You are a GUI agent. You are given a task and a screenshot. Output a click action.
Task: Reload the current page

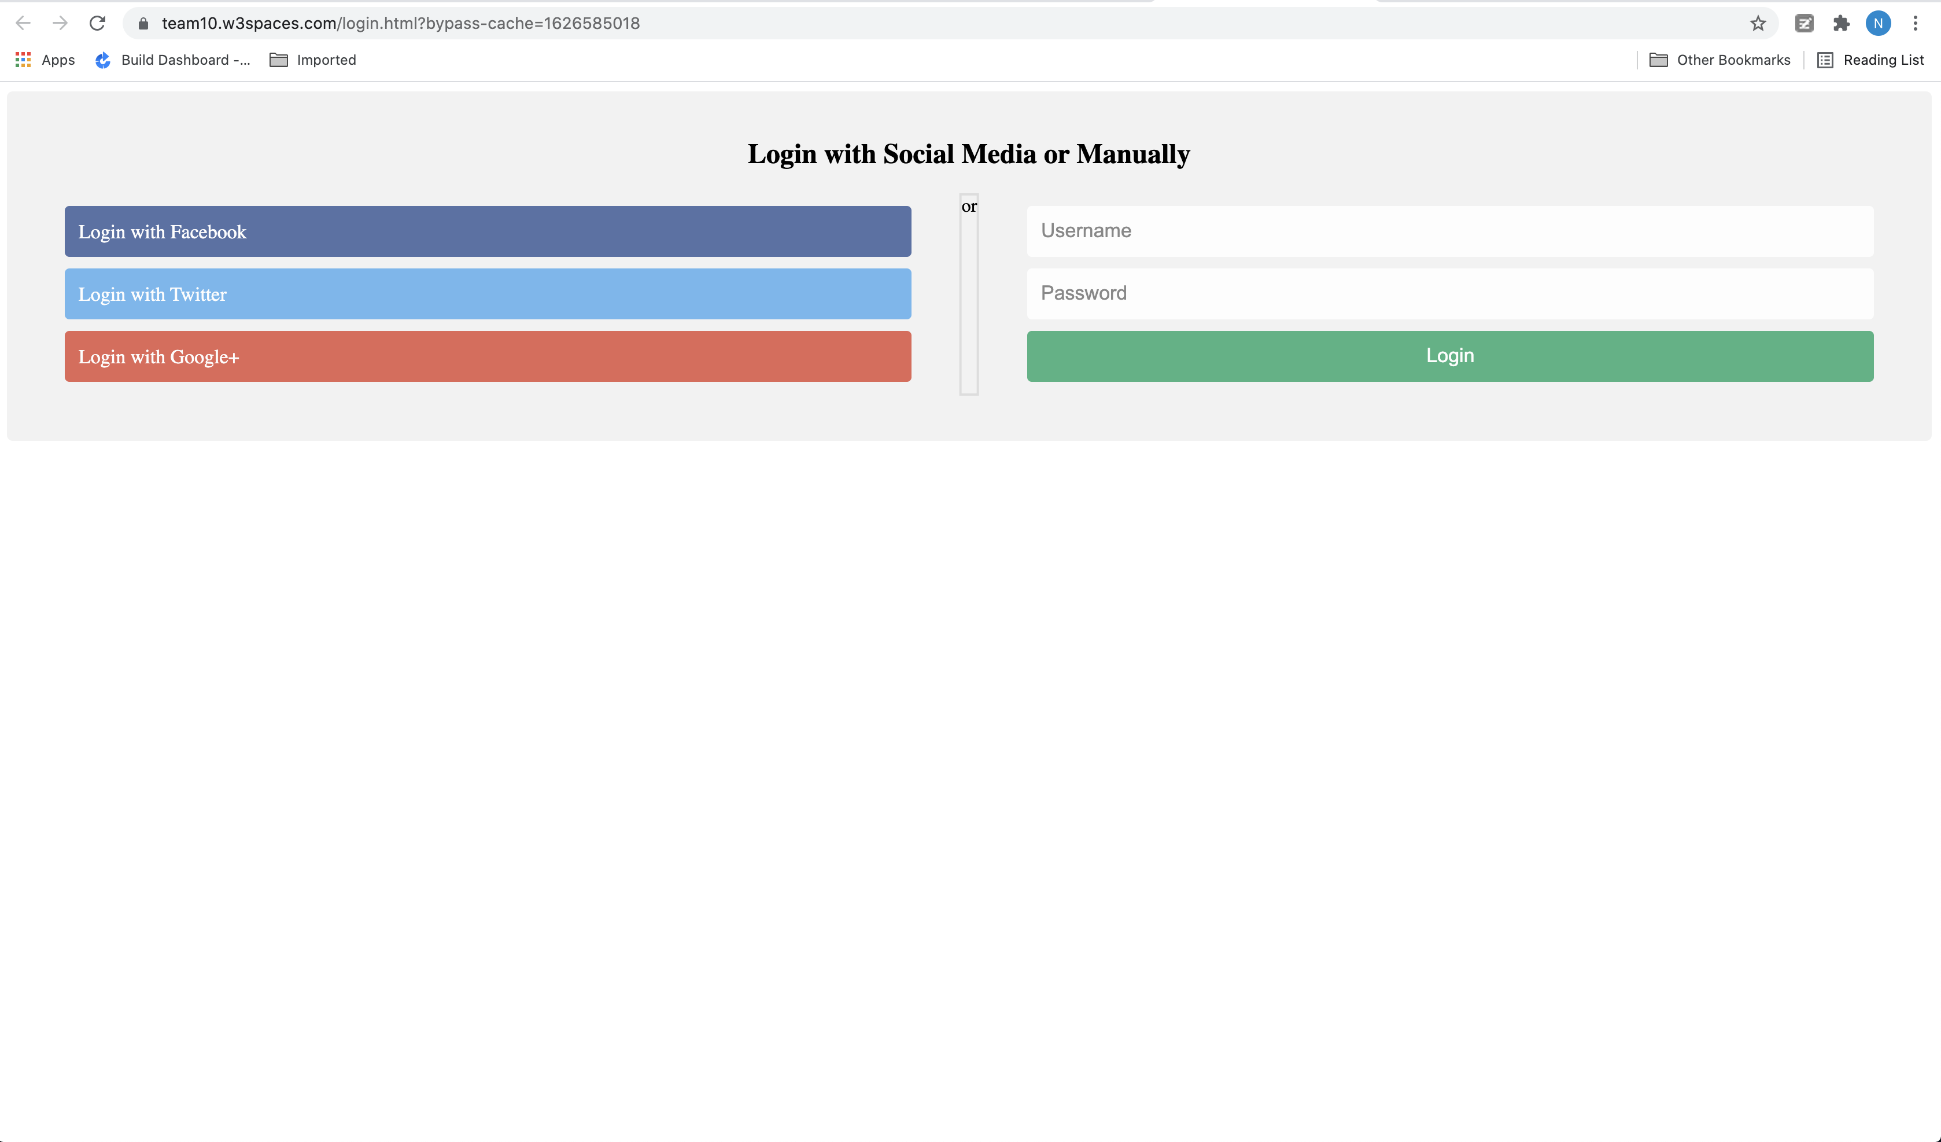point(97,23)
